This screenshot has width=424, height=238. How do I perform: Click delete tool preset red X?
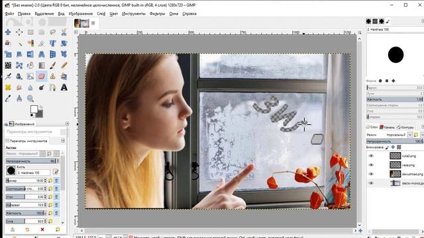coord(42,229)
